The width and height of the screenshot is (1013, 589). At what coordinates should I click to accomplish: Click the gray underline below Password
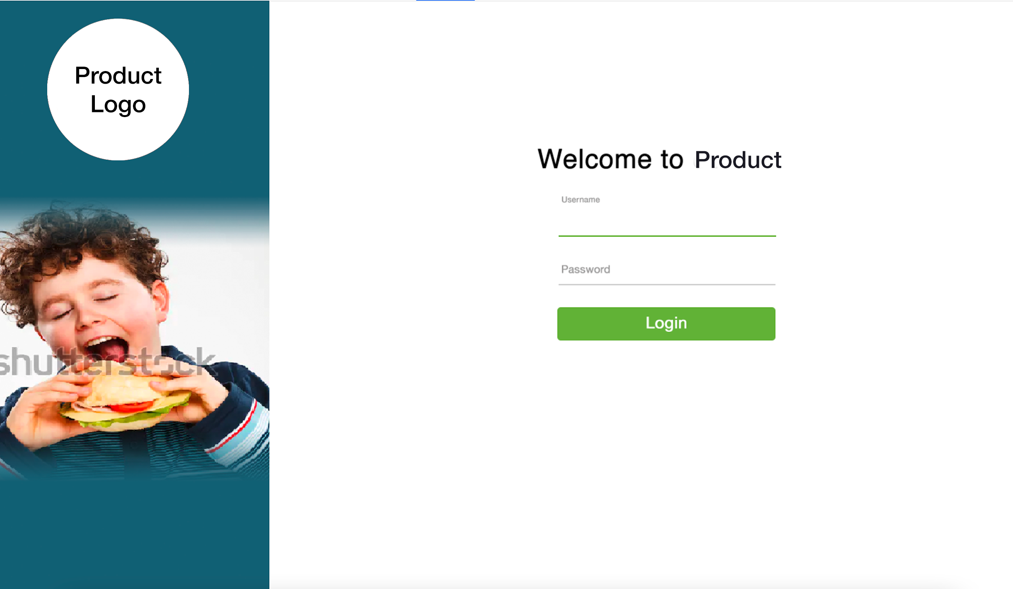[667, 285]
